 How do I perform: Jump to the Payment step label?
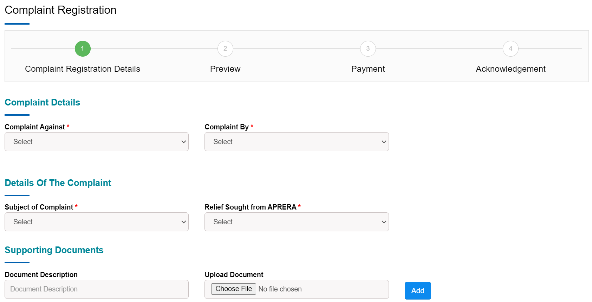click(368, 69)
